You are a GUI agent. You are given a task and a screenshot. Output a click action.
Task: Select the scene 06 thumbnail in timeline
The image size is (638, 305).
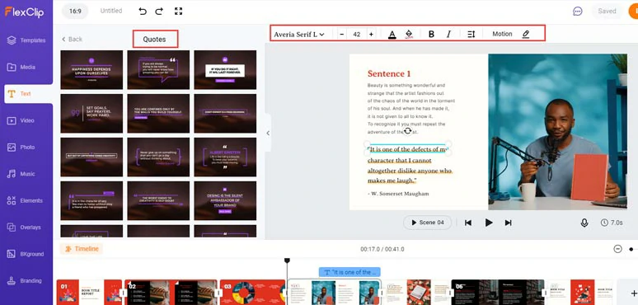tap(498, 292)
